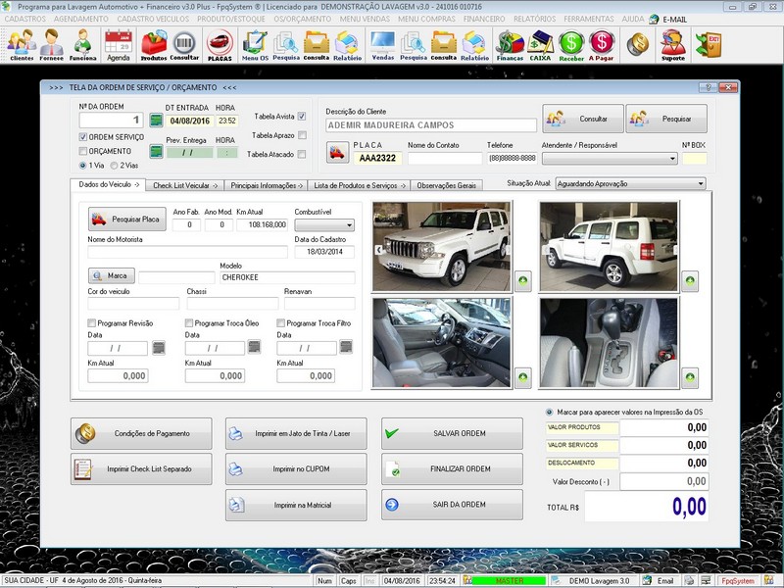Open the PLACAS license plate icon
This screenshot has height=588, width=784.
220,44
